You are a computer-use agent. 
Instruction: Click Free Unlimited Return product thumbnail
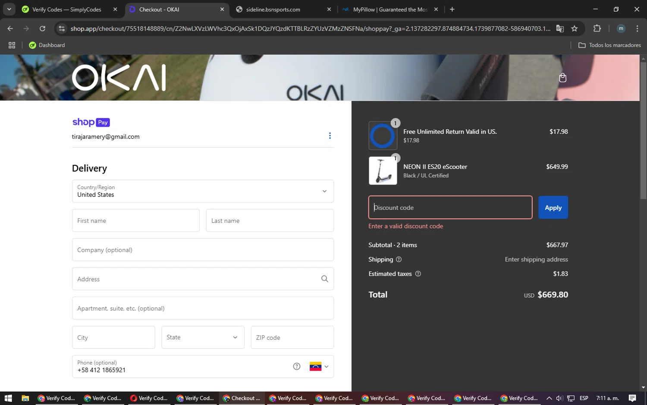point(383,136)
